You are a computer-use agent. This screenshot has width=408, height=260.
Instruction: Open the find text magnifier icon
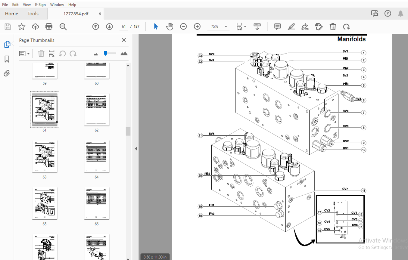coord(63,26)
